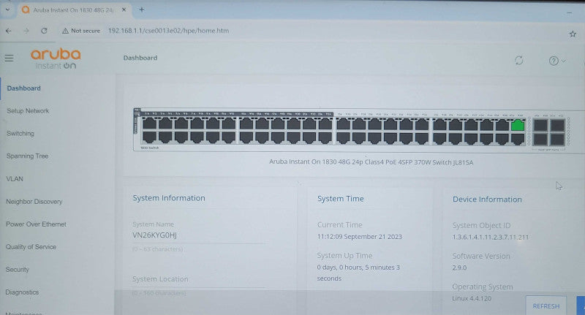Click the Device Information heading
This screenshot has height=315, width=585.
coord(487,200)
